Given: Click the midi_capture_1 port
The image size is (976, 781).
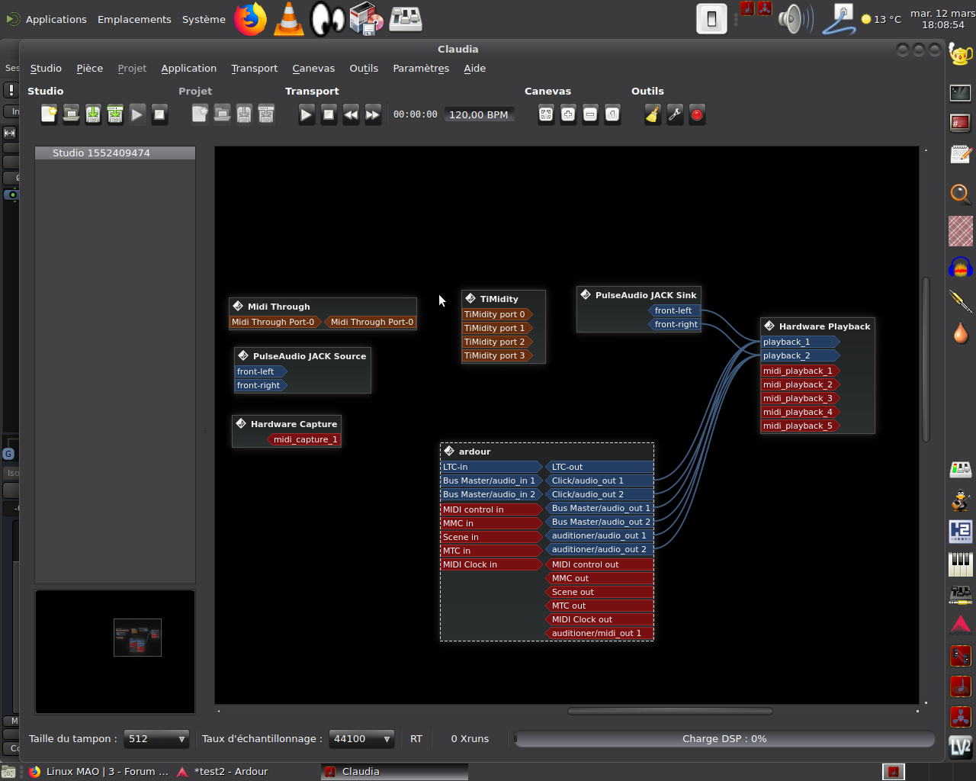Looking at the screenshot, I should (304, 439).
